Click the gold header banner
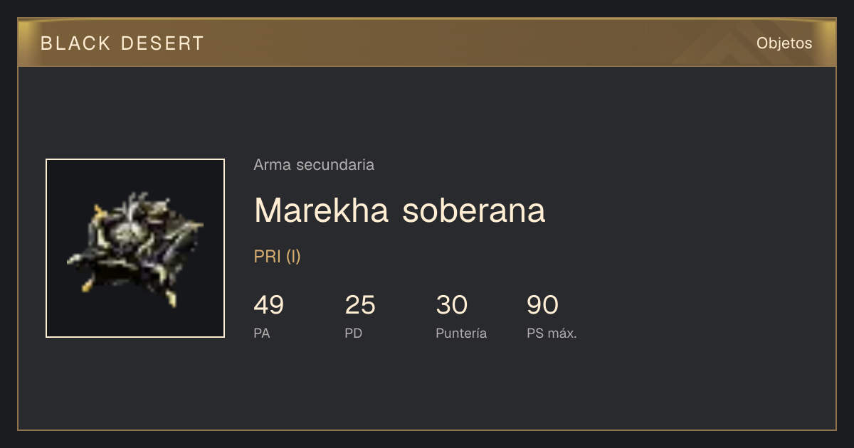Image resolution: width=854 pixels, height=448 pixels. pyautogui.click(x=427, y=43)
